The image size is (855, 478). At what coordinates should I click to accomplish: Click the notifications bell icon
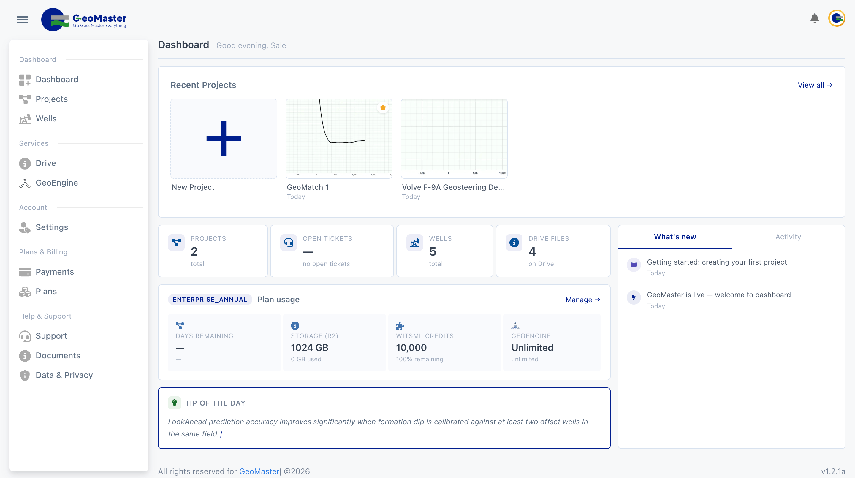814,18
